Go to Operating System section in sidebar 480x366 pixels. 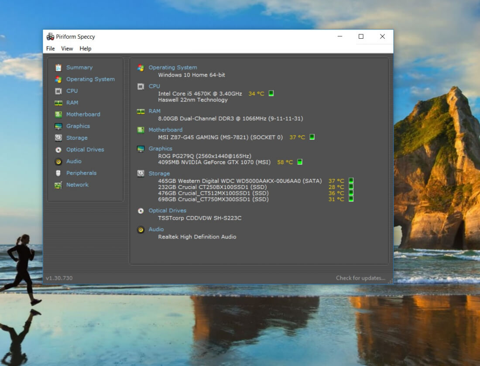pyautogui.click(x=91, y=79)
